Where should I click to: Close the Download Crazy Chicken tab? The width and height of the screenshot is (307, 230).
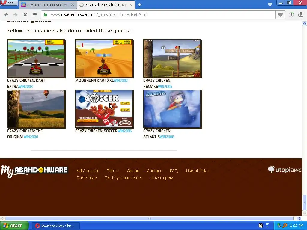[131, 5]
